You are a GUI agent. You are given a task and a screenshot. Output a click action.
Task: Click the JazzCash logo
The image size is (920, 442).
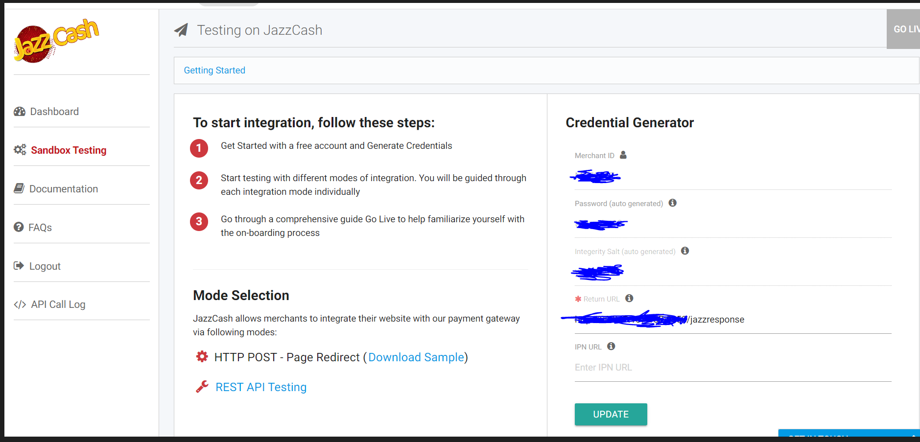56,41
